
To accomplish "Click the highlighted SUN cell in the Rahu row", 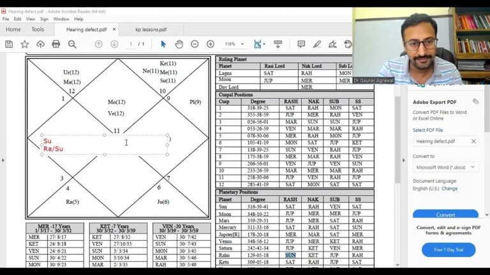I will (x=290, y=255).
